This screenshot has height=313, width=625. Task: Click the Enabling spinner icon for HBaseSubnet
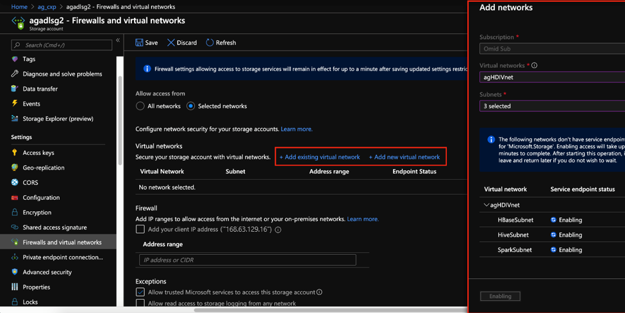click(x=553, y=220)
